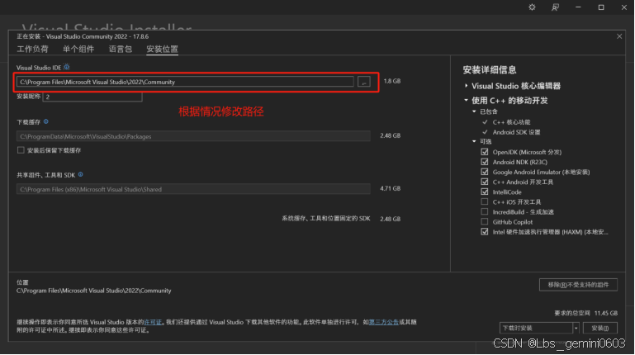The image size is (635, 355).
Task: Switch to the 工作负荷 tab
Action: pos(32,49)
